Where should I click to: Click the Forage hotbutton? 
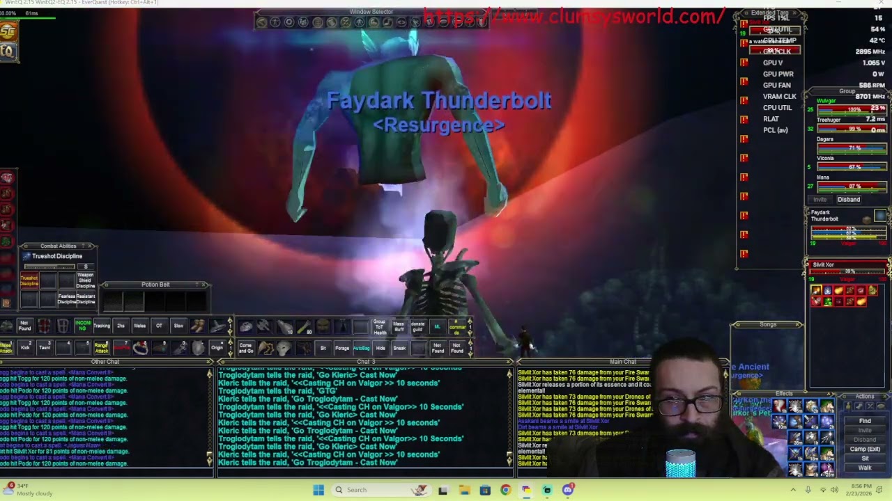(x=342, y=348)
